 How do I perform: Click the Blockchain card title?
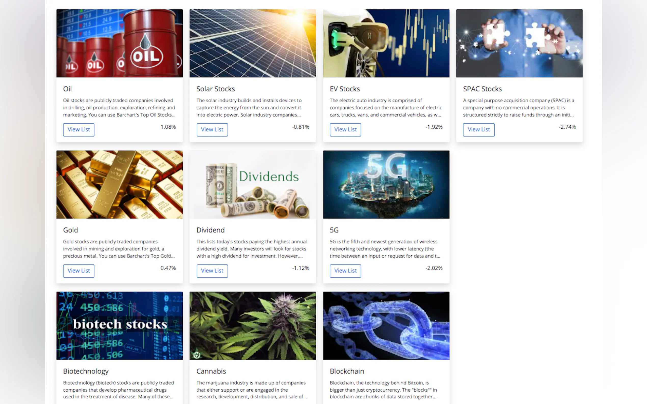[347, 371]
